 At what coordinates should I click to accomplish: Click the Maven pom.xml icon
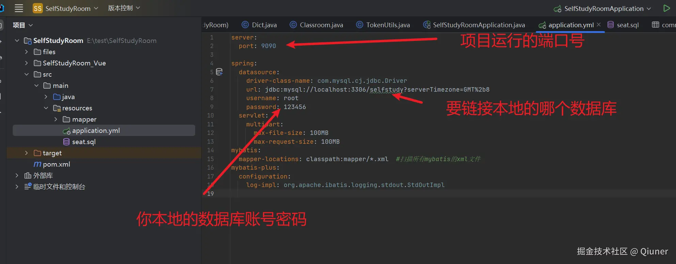(x=37, y=164)
